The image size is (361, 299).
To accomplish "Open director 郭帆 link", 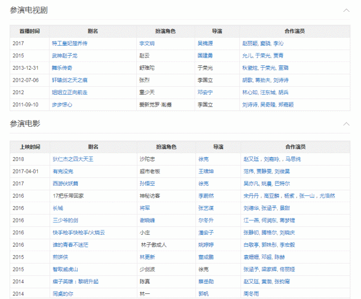I will 203,294.
